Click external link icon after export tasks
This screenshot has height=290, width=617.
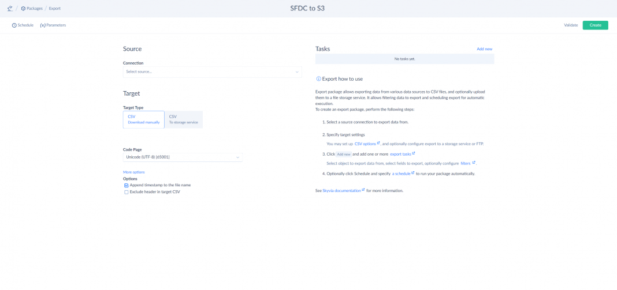[414, 153]
